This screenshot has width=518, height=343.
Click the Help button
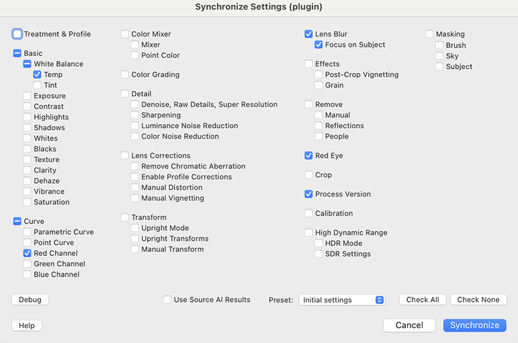27,326
